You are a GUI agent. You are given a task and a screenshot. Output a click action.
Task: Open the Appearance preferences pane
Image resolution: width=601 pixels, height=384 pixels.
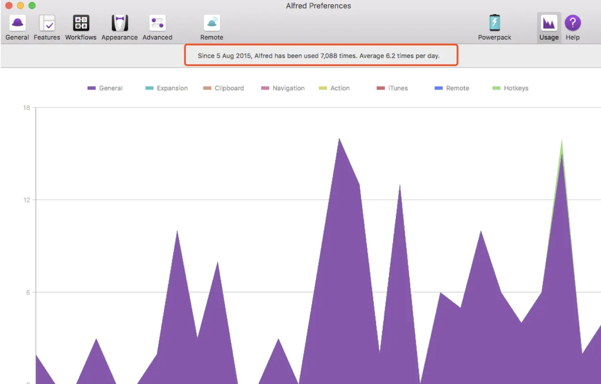click(x=120, y=28)
